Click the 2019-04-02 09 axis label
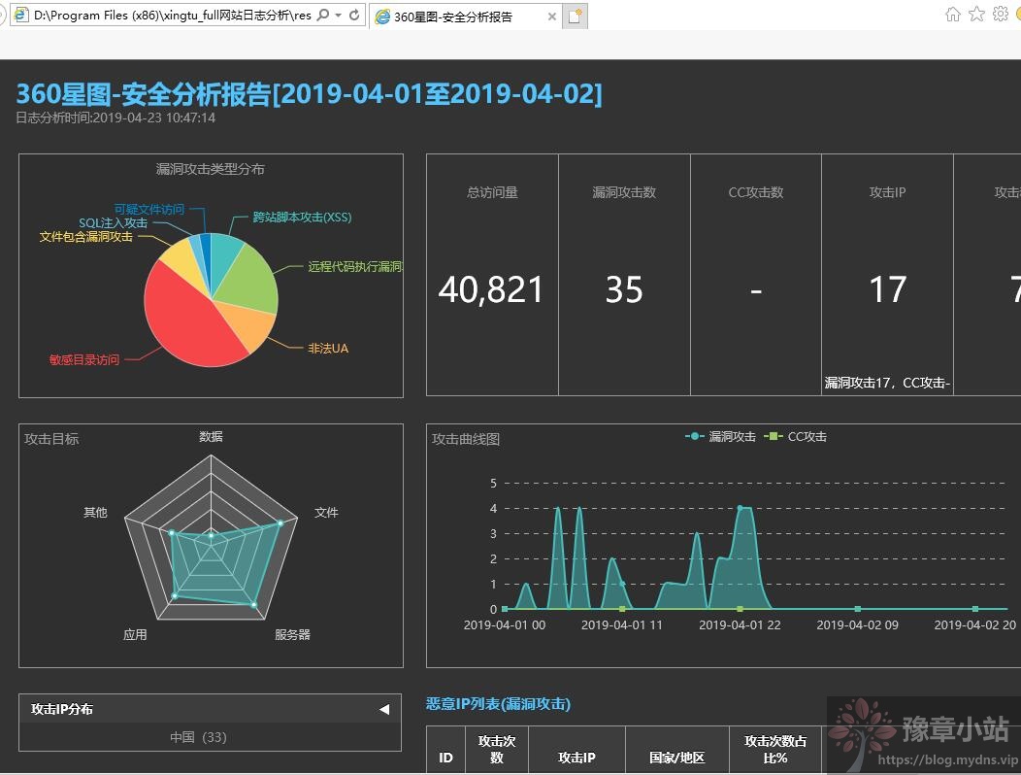 pyautogui.click(x=858, y=625)
